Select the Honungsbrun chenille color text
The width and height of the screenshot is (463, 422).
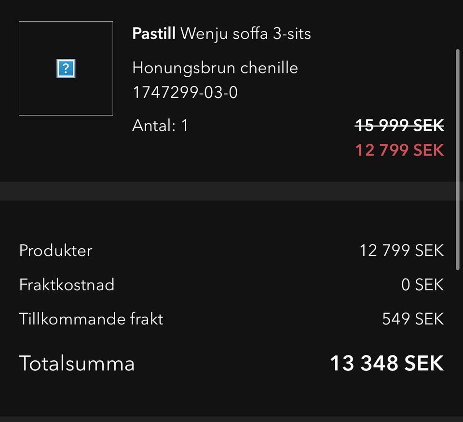click(x=215, y=68)
